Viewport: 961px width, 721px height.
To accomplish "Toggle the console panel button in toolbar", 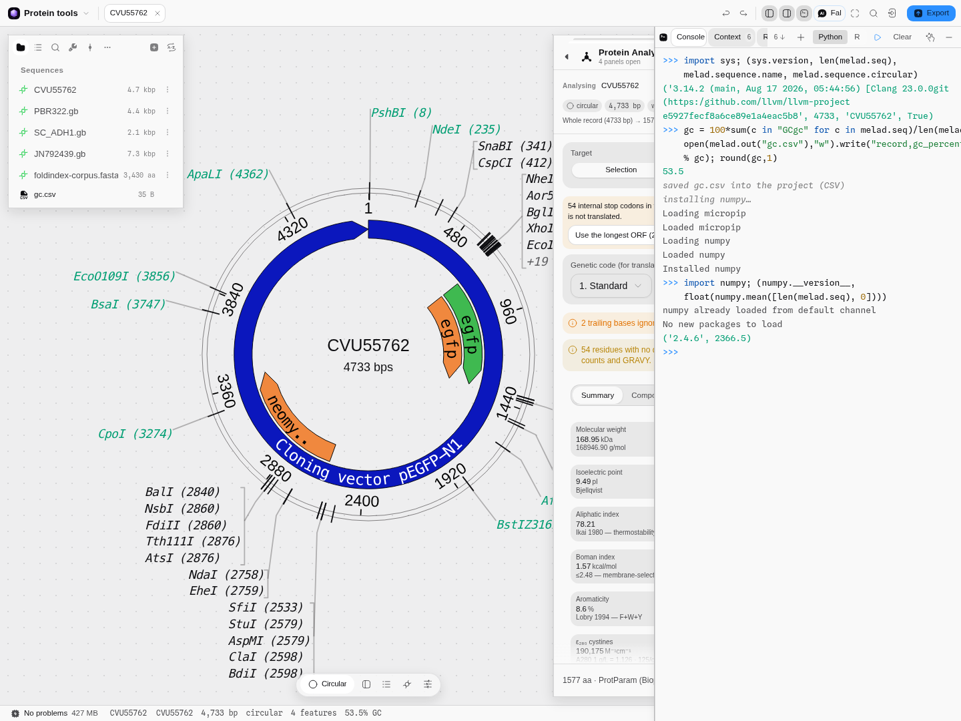I will click(804, 13).
